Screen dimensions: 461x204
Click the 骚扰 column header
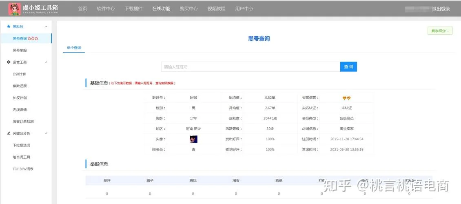pyautogui.click(x=193, y=180)
